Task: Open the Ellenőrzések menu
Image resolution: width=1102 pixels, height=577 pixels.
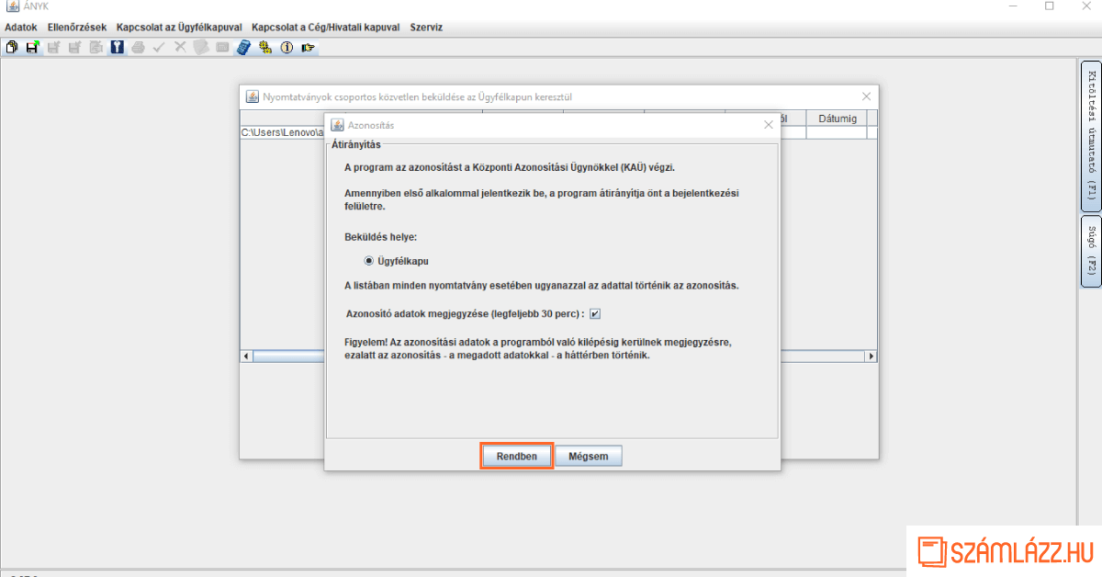Action: [77, 28]
